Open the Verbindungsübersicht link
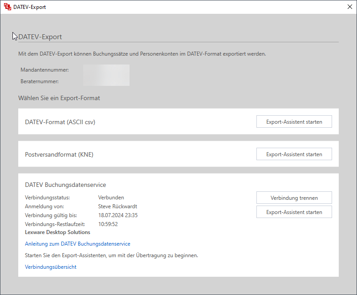The width and height of the screenshot is (357, 295). pos(51,267)
